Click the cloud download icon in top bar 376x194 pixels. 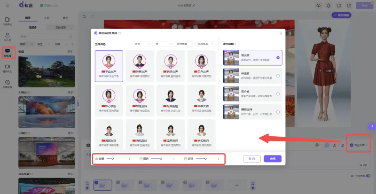(319, 5)
